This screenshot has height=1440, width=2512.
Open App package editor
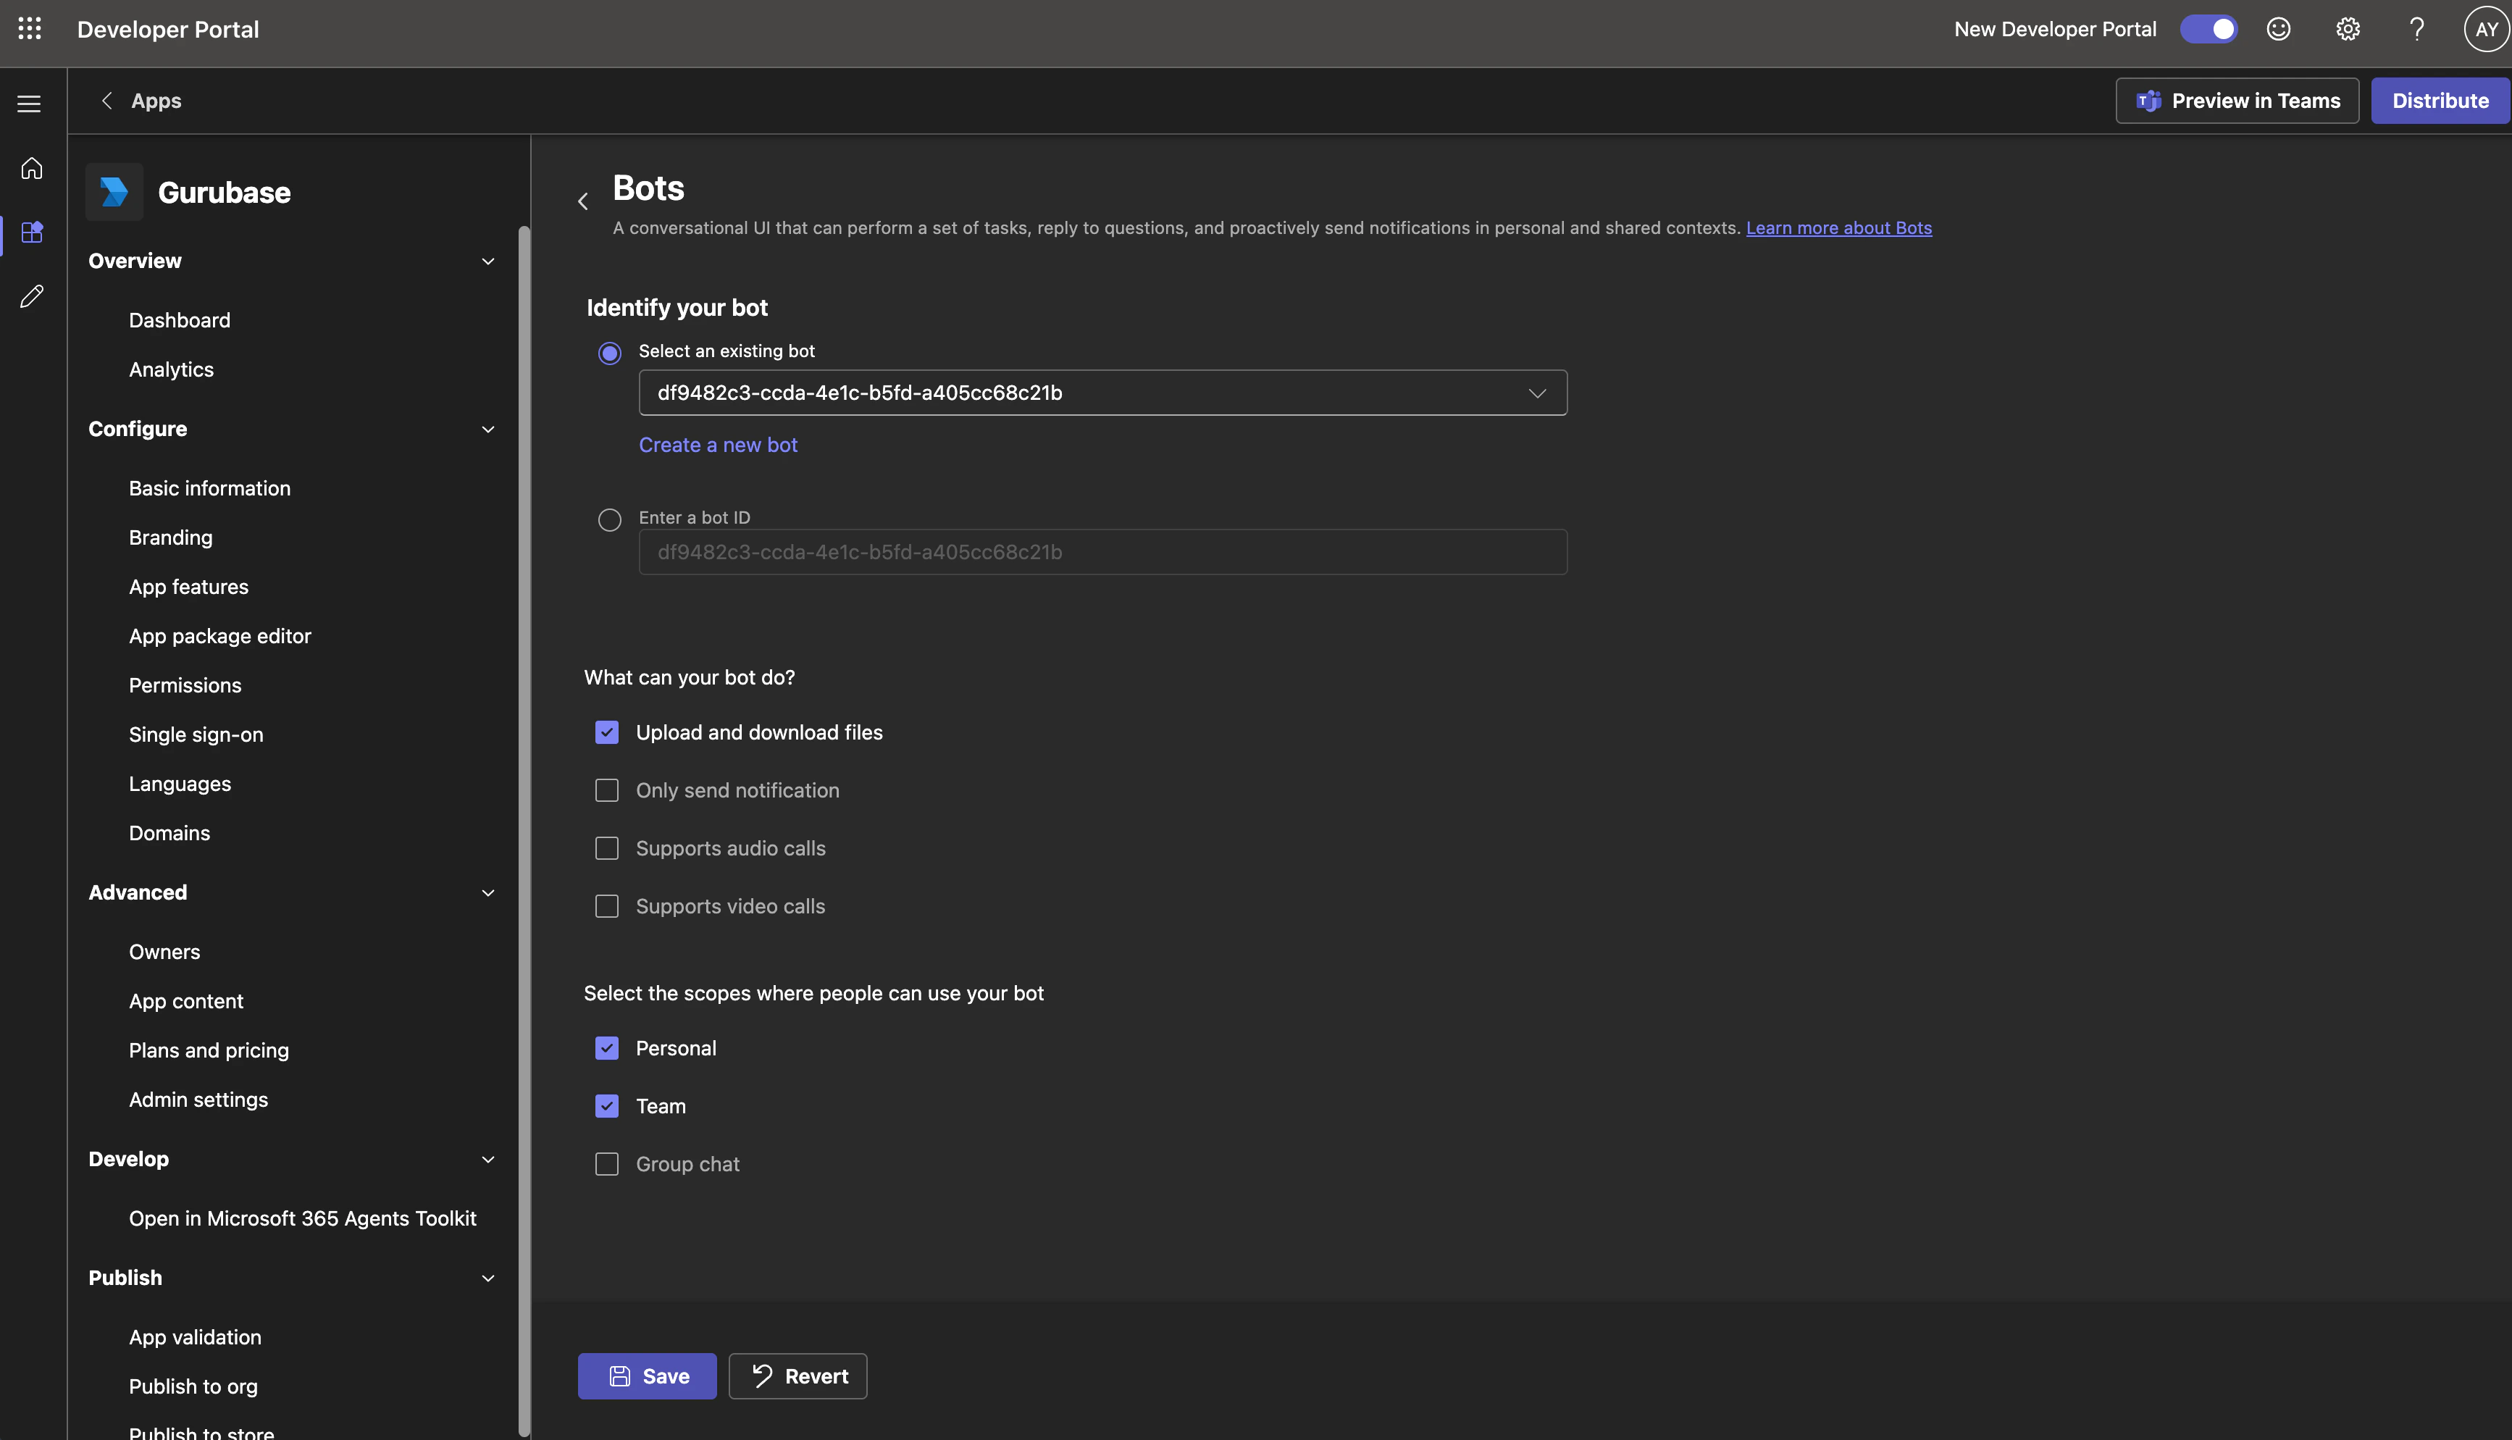(219, 636)
